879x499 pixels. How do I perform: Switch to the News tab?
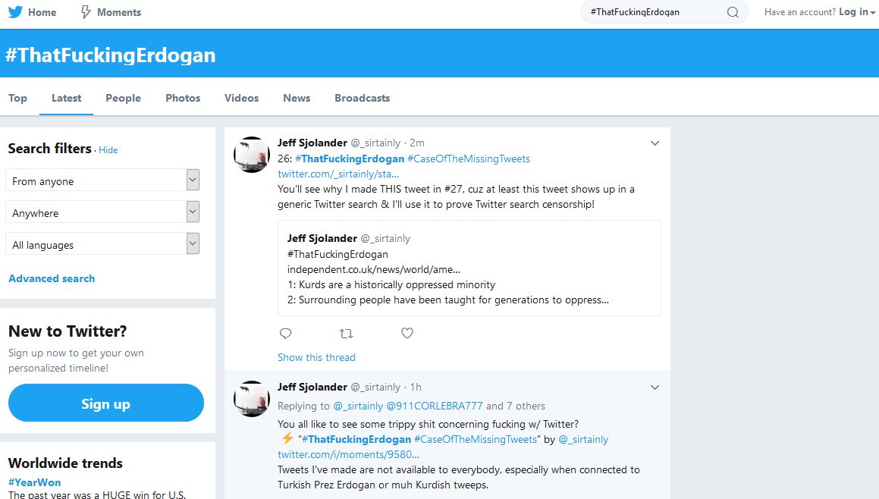[x=297, y=98]
